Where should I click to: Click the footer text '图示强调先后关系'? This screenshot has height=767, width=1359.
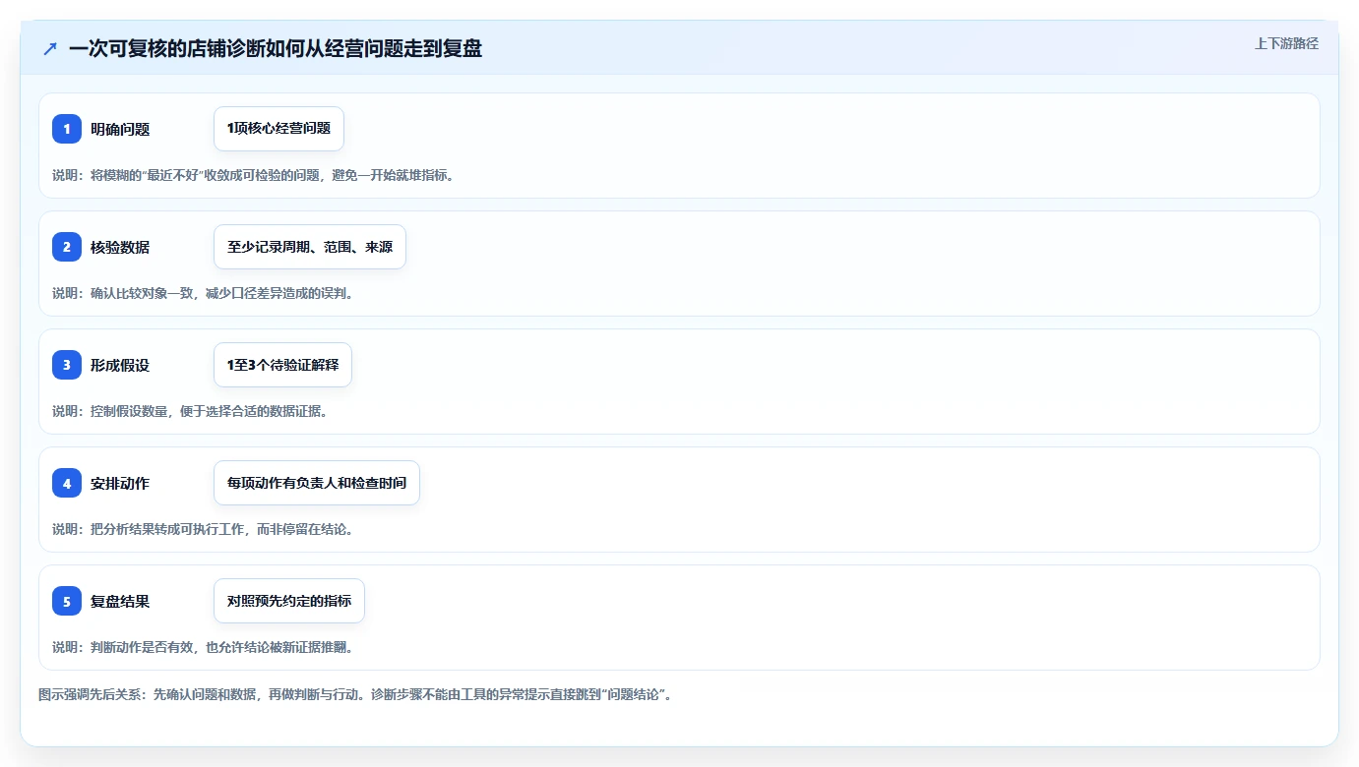pos(355,694)
